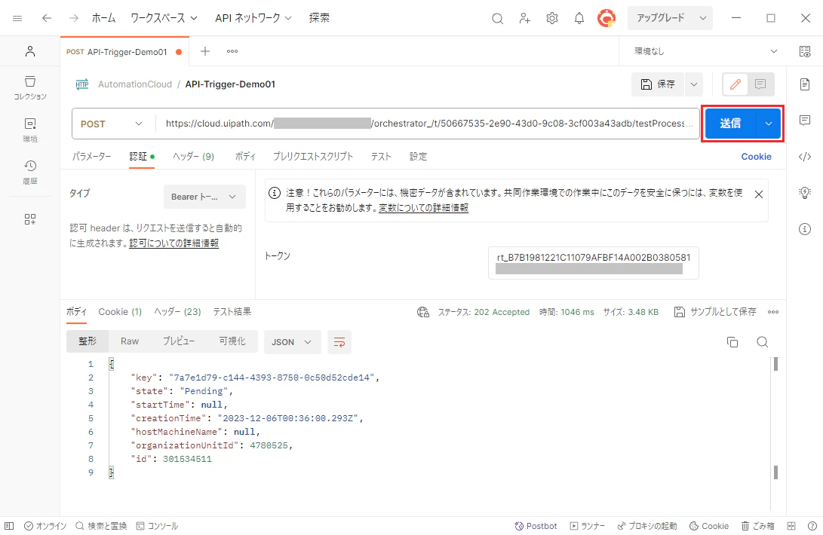Select Raw response view
Image resolution: width=823 pixels, height=535 pixels.
pyautogui.click(x=130, y=341)
